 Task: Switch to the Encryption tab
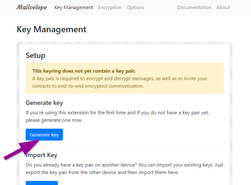click(110, 7)
